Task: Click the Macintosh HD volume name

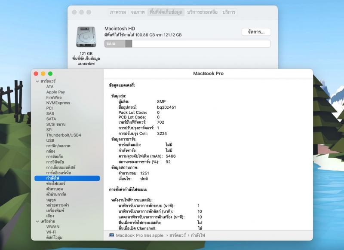Action: coord(120,28)
